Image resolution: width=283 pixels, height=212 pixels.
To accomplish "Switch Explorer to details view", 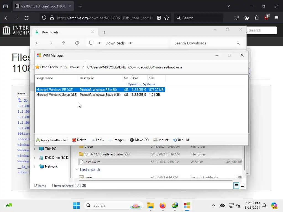I will pos(236,185).
